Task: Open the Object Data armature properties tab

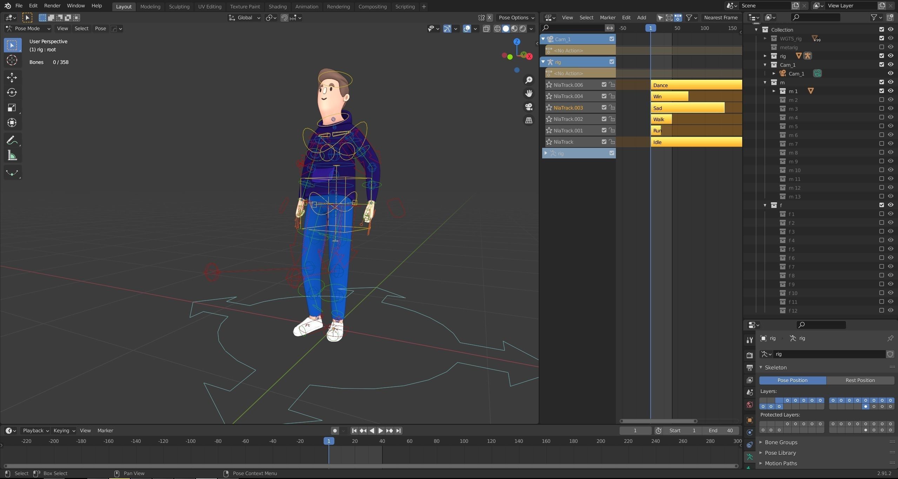Action: click(x=750, y=457)
